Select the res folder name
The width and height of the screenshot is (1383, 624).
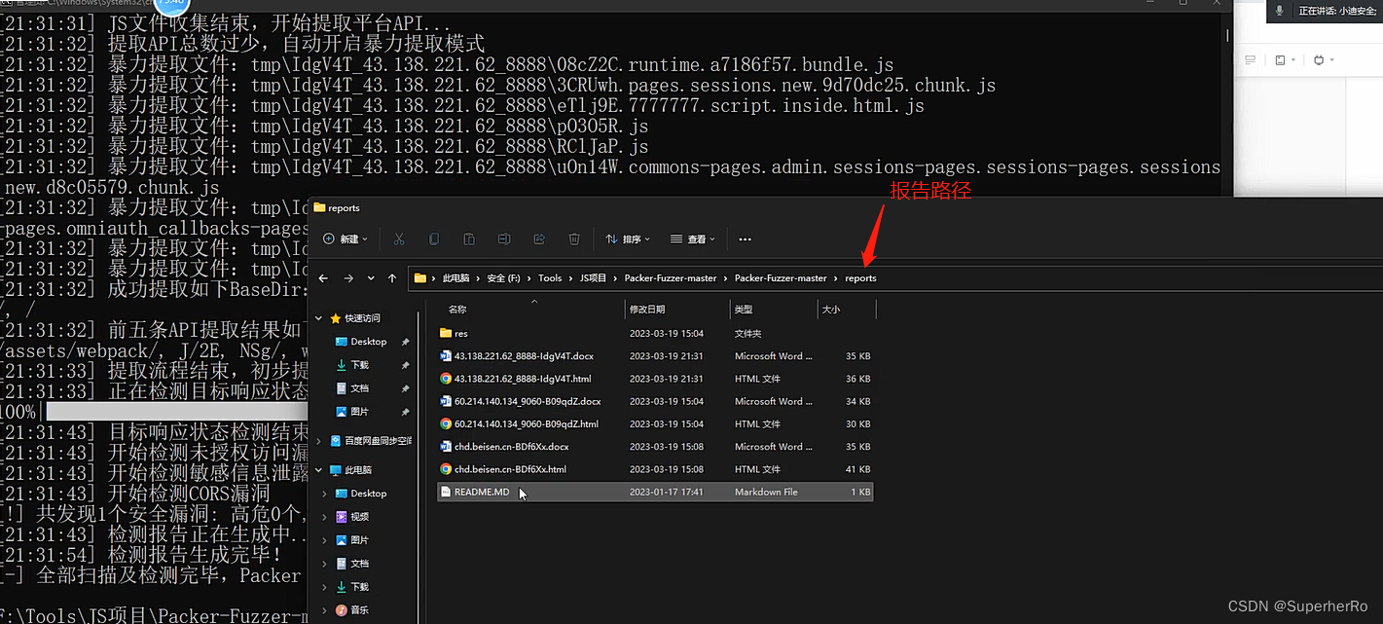[x=460, y=333]
